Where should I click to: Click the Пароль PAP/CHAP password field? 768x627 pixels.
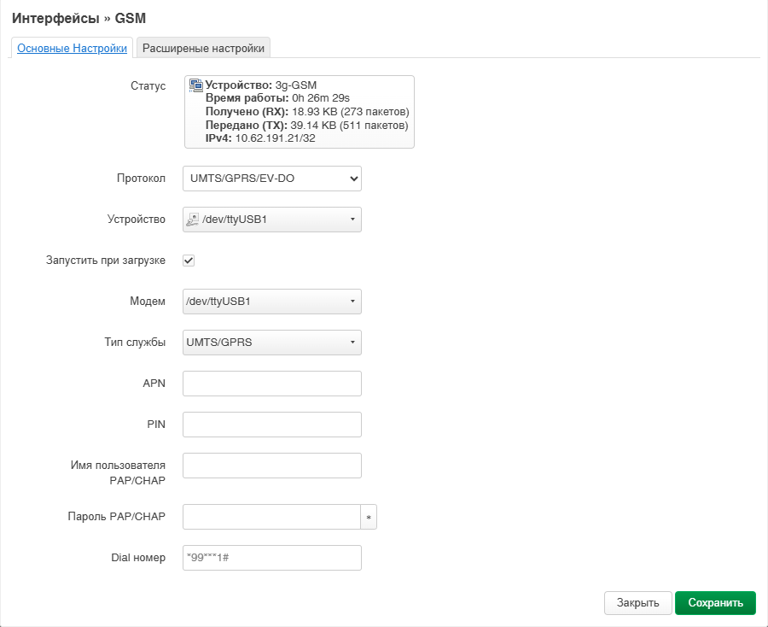[271, 517]
